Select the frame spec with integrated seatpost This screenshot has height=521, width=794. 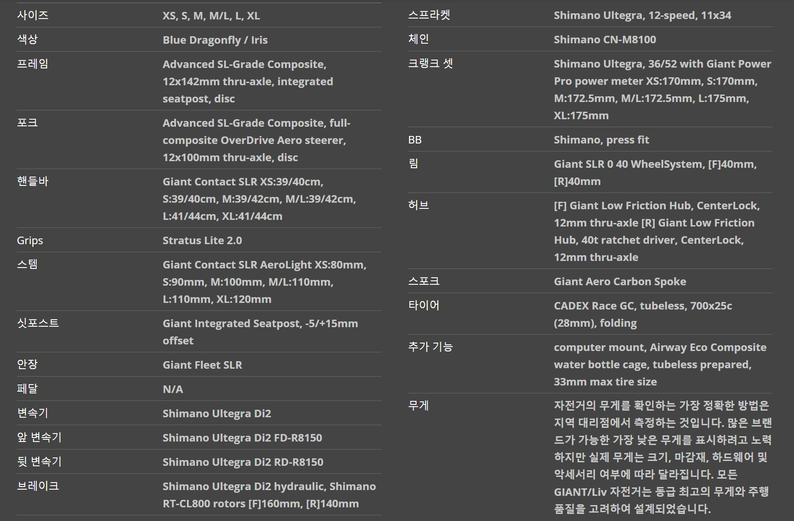point(248,81)
